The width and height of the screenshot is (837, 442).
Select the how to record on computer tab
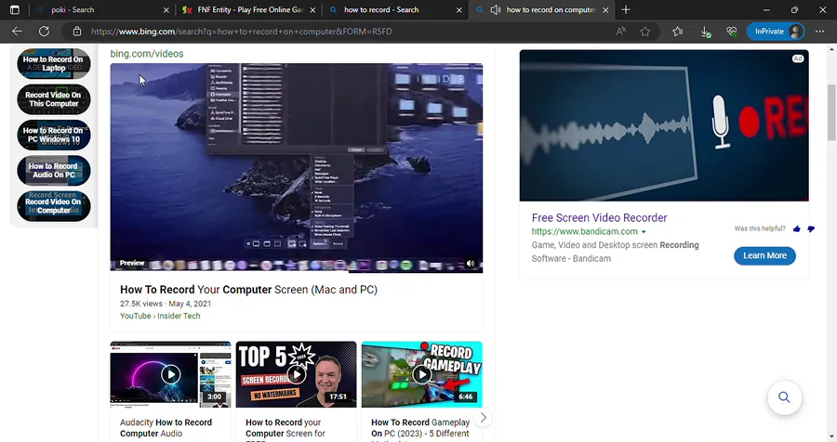[541, 9]
